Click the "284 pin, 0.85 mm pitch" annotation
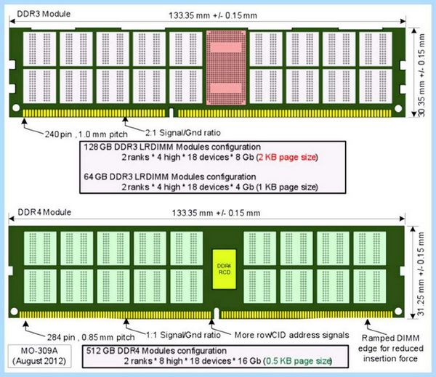The width and height of the screenshot is (436, 377). (x=91, y=337)
